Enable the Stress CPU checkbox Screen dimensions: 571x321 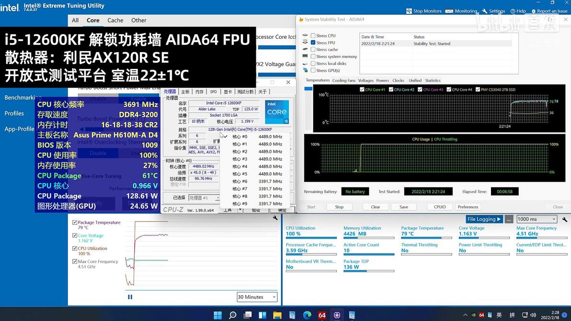tap(313, 35)
